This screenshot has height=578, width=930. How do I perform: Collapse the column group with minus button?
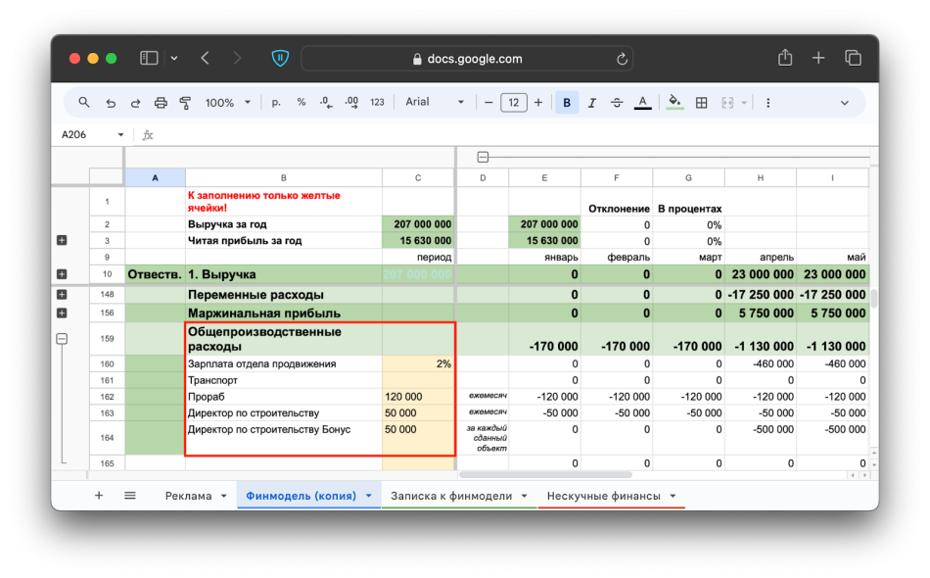[x=483, y=157]
